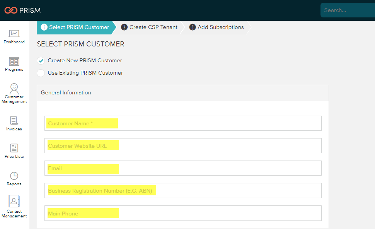The width and height of the screenshot is (375, 229).
Task: Click the Customer Website URL field
Action: point(183,146)
